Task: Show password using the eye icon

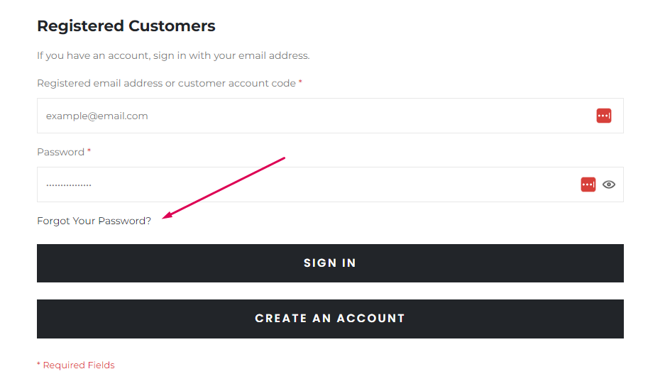Action: pyautogui.click(x=609, y=185)
